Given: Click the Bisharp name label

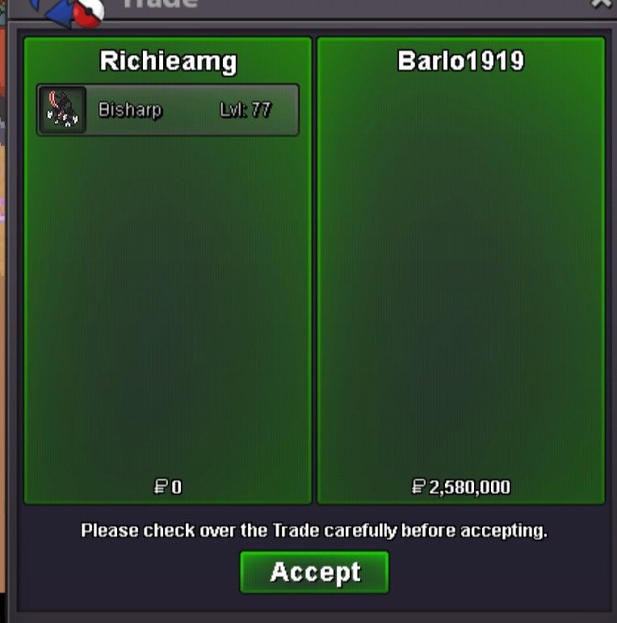Looking at the screenshot, I should [130, 110].
